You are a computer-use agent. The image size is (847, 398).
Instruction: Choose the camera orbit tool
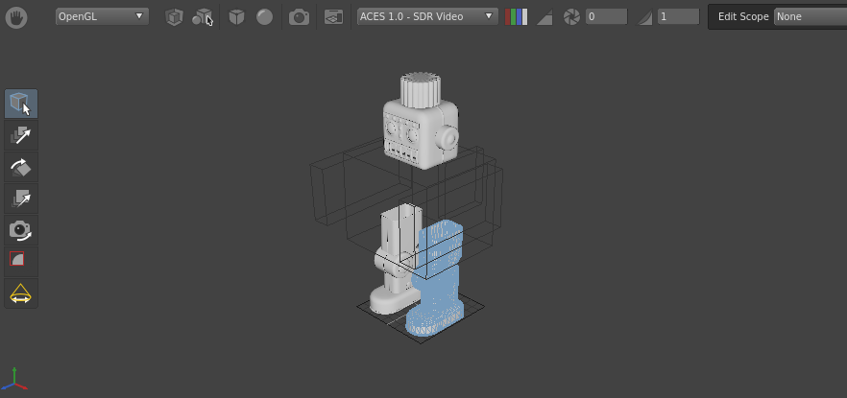click(x=21, y=230)
